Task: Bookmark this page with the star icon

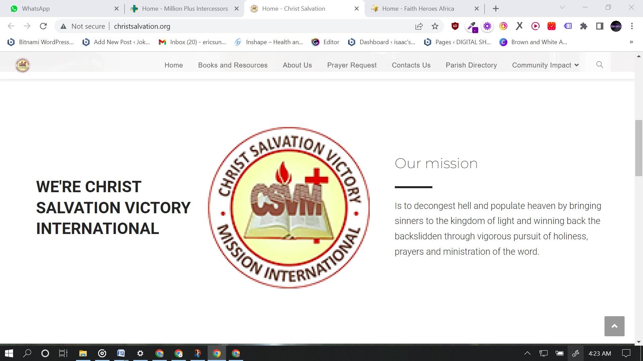Action: click(x=435, y=26)
